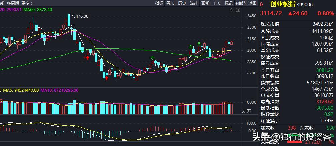
Task: Click the diamond icon above the chart
Action: 232,10
